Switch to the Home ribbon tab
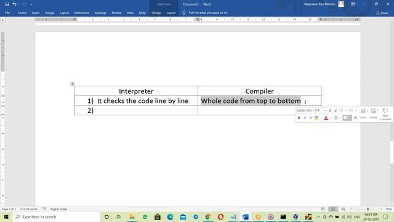394x222 pixels. (x=22, y=12)
